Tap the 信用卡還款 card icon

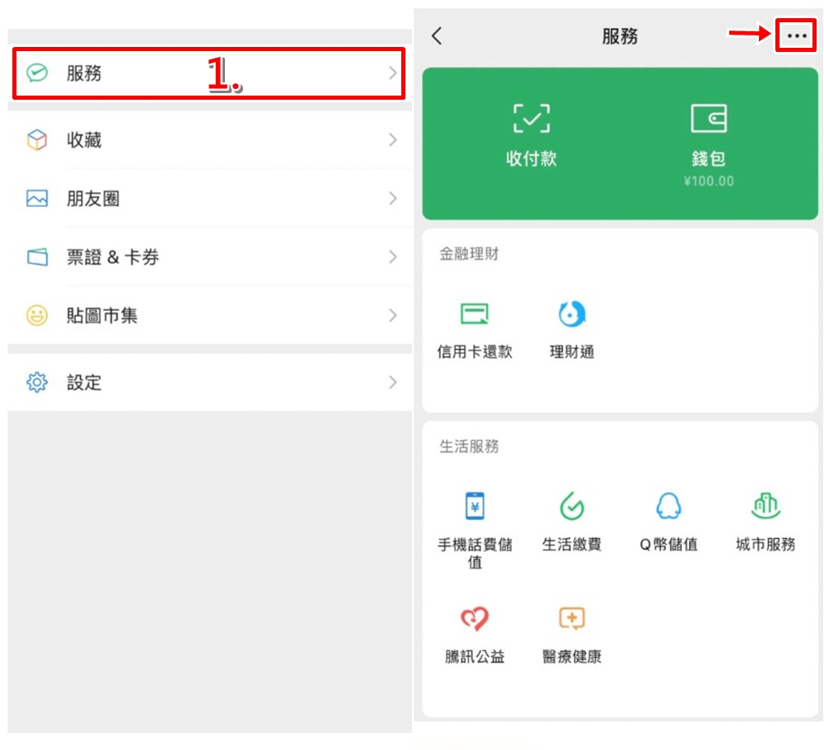pos(475,314)
